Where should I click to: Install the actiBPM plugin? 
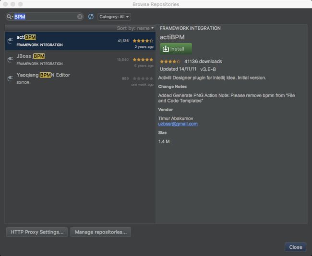[176, 49]
